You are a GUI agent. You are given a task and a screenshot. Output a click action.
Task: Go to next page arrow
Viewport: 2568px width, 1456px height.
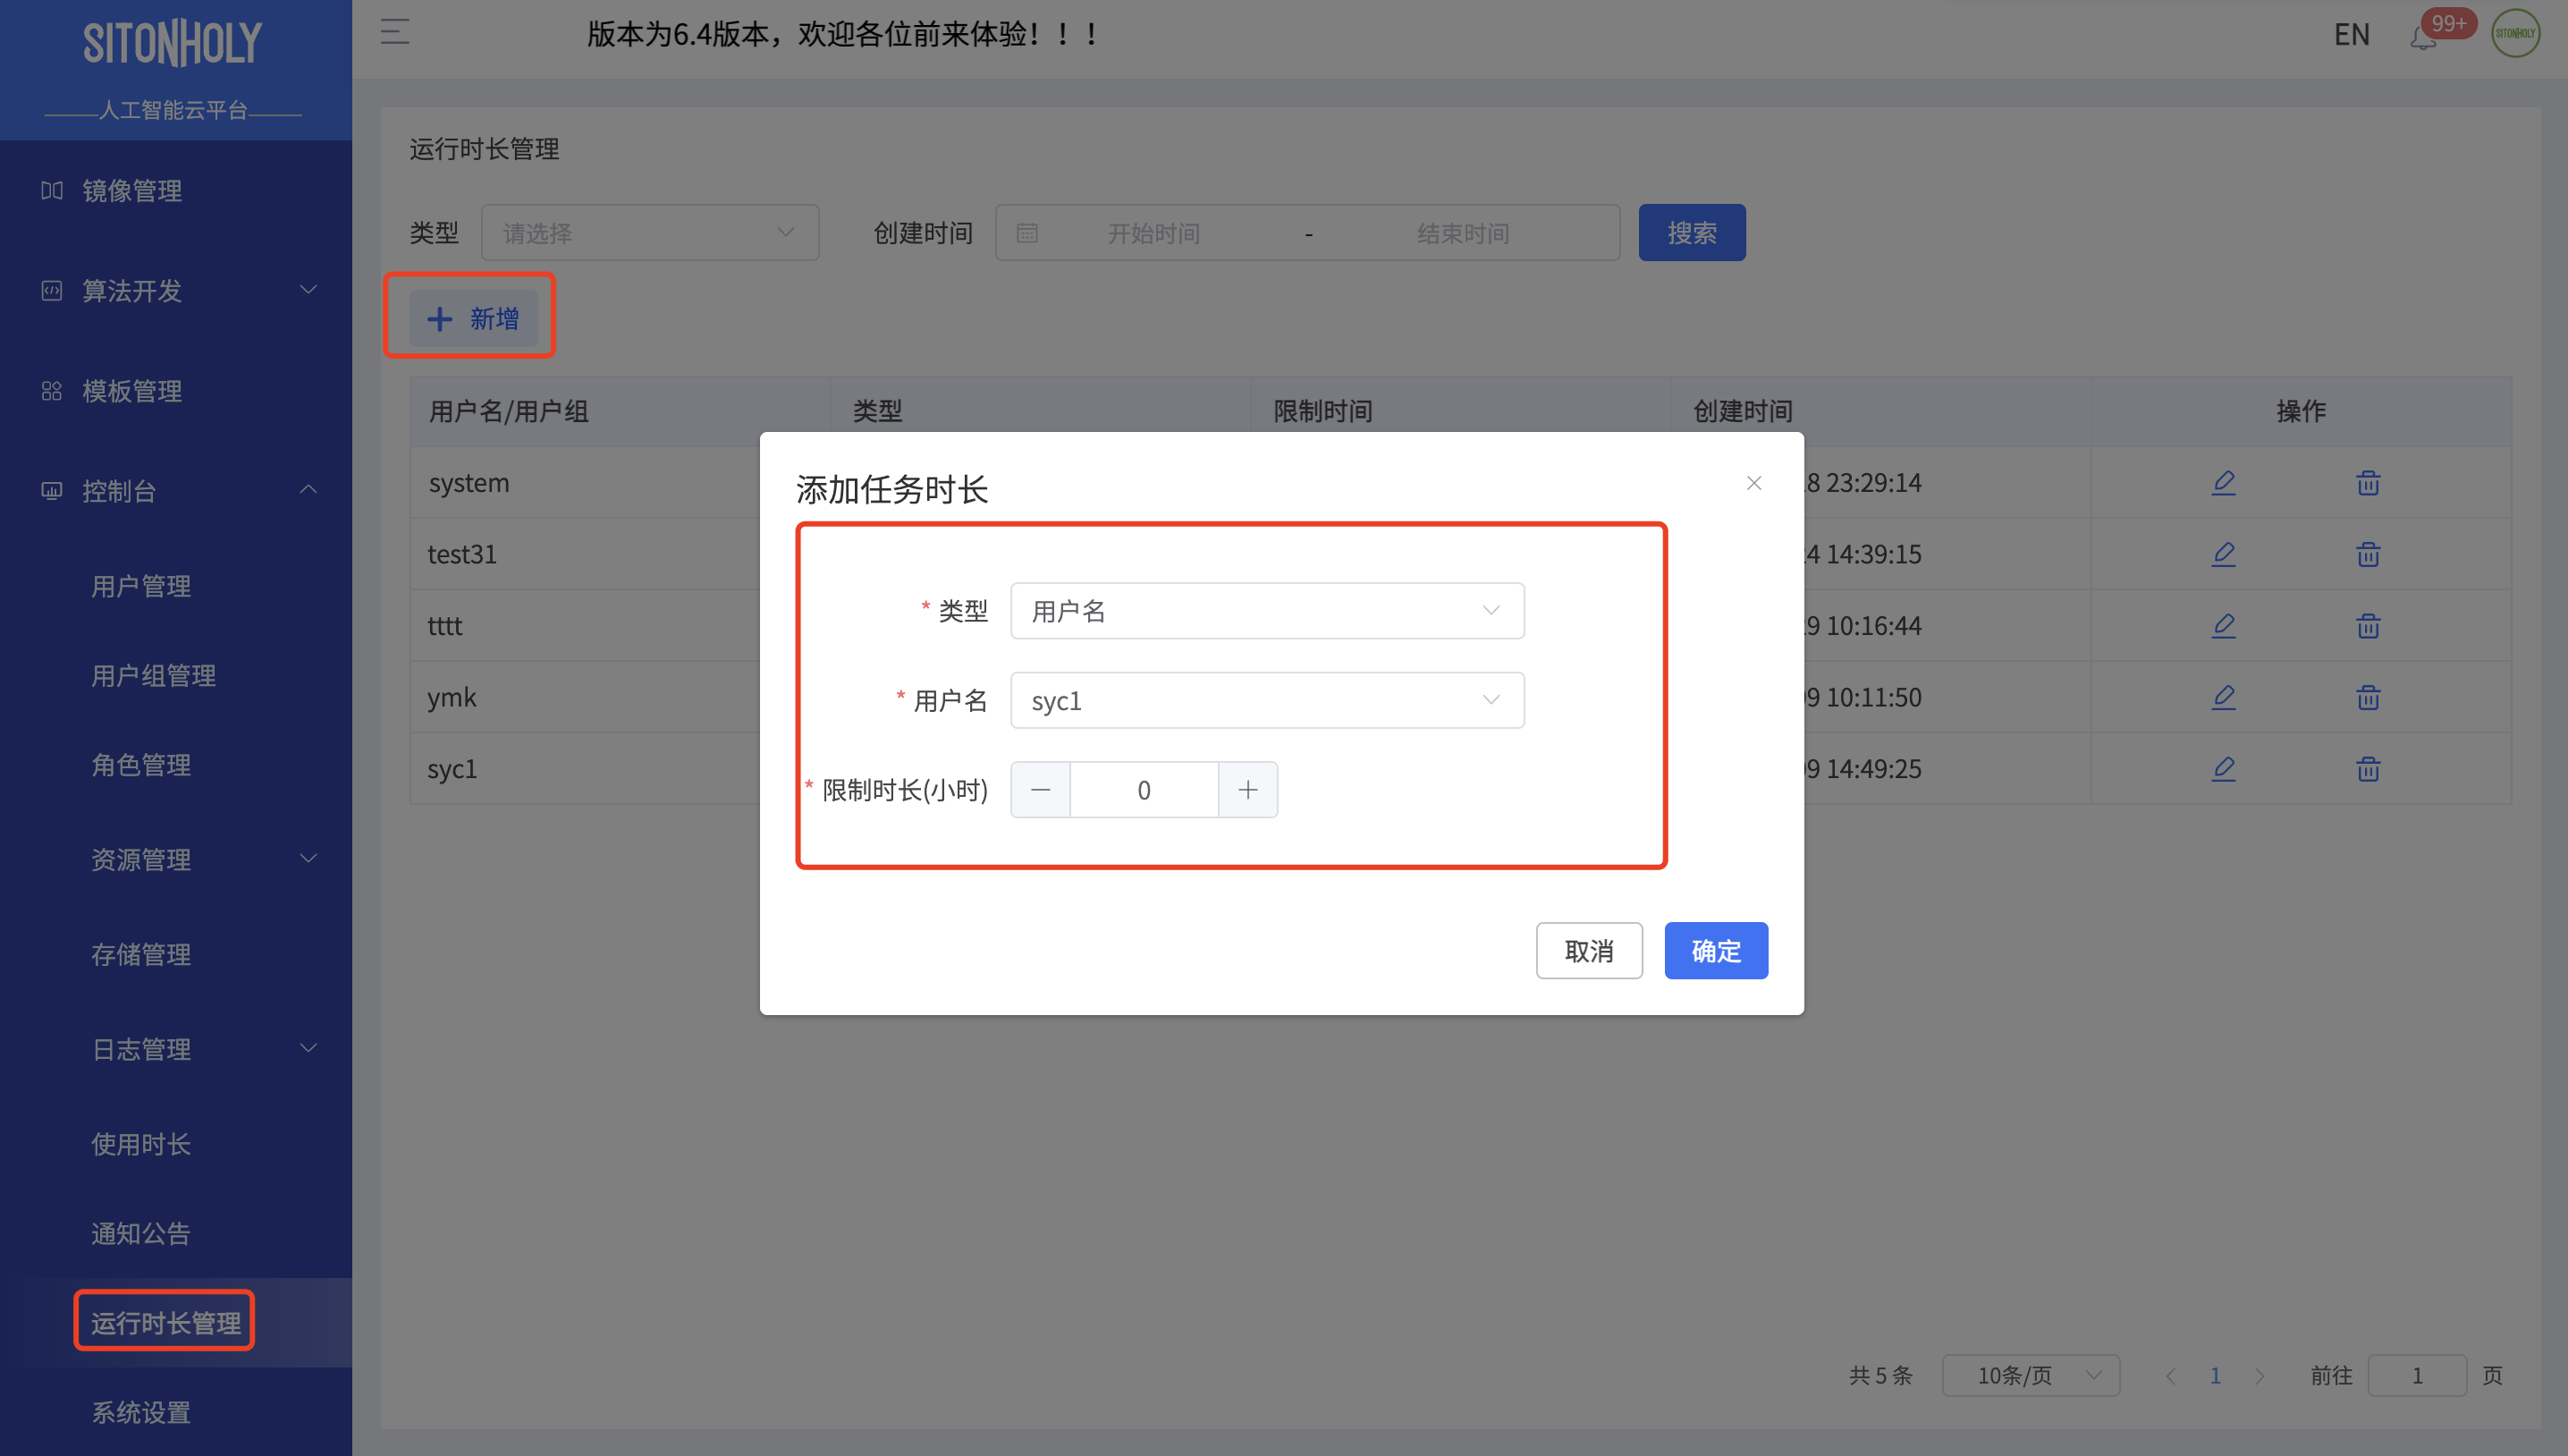[x=2260, y=1376]
